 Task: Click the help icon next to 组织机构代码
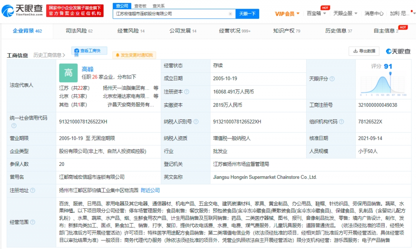click(342, 122)
